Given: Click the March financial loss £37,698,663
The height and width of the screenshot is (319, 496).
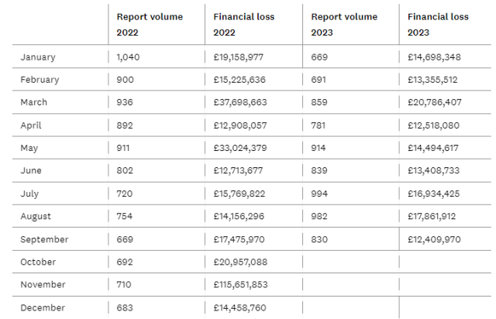Looking at the screenshot, I should click(240, 102).
